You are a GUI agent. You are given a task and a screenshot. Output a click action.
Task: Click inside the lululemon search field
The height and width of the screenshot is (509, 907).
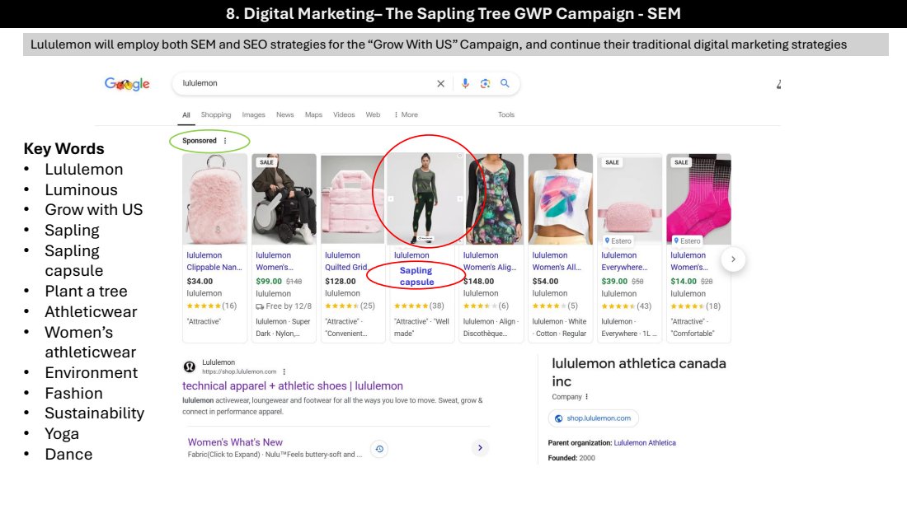[305, 84]
